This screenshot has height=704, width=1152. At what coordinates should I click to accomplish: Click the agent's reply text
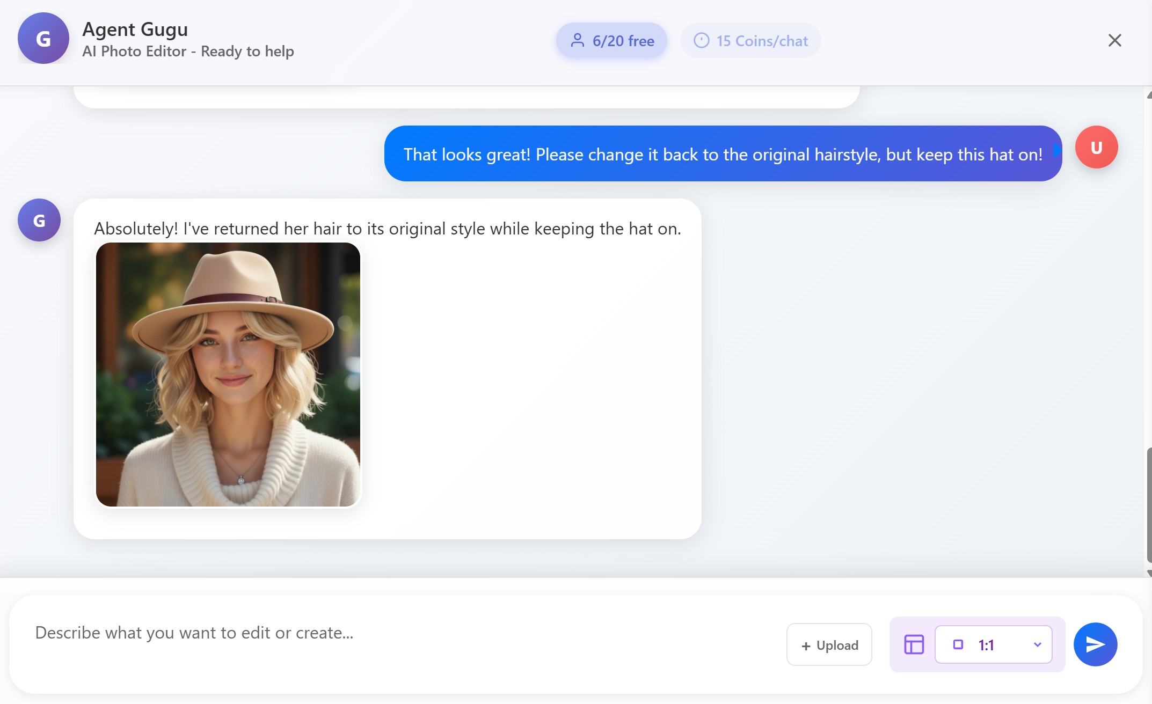(x=387, y=229)
